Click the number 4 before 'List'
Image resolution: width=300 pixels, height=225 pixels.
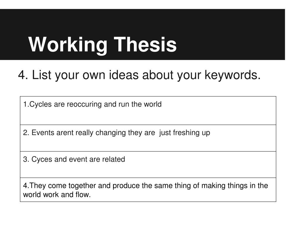tap(22, 75)
